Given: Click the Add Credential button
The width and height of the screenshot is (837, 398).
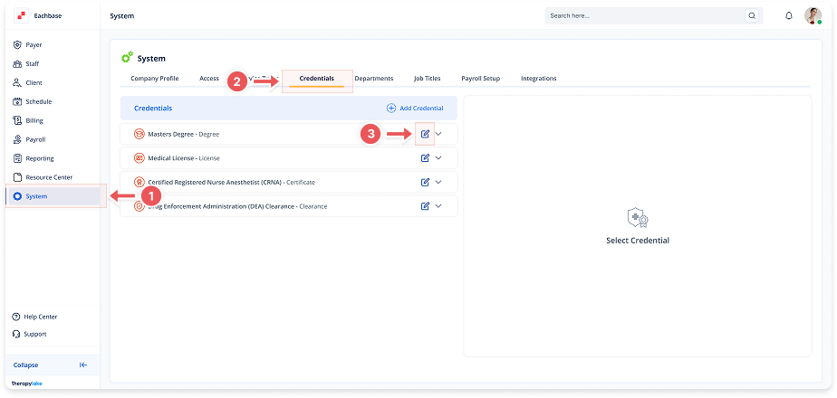Looking at the screenshot, I should (x=415, y=109).
